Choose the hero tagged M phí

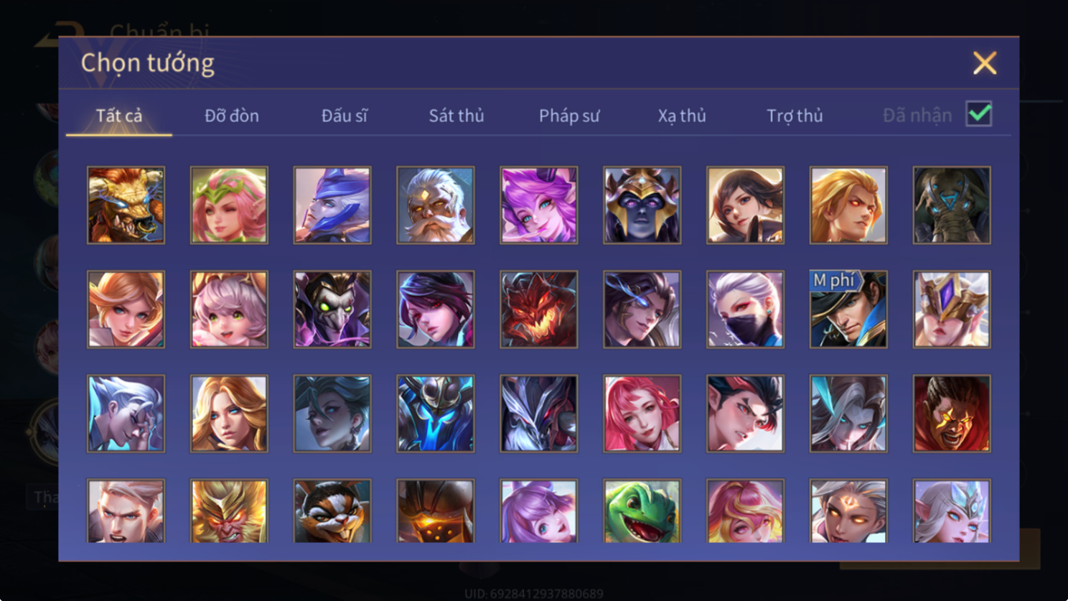click(x=848, y=309)
